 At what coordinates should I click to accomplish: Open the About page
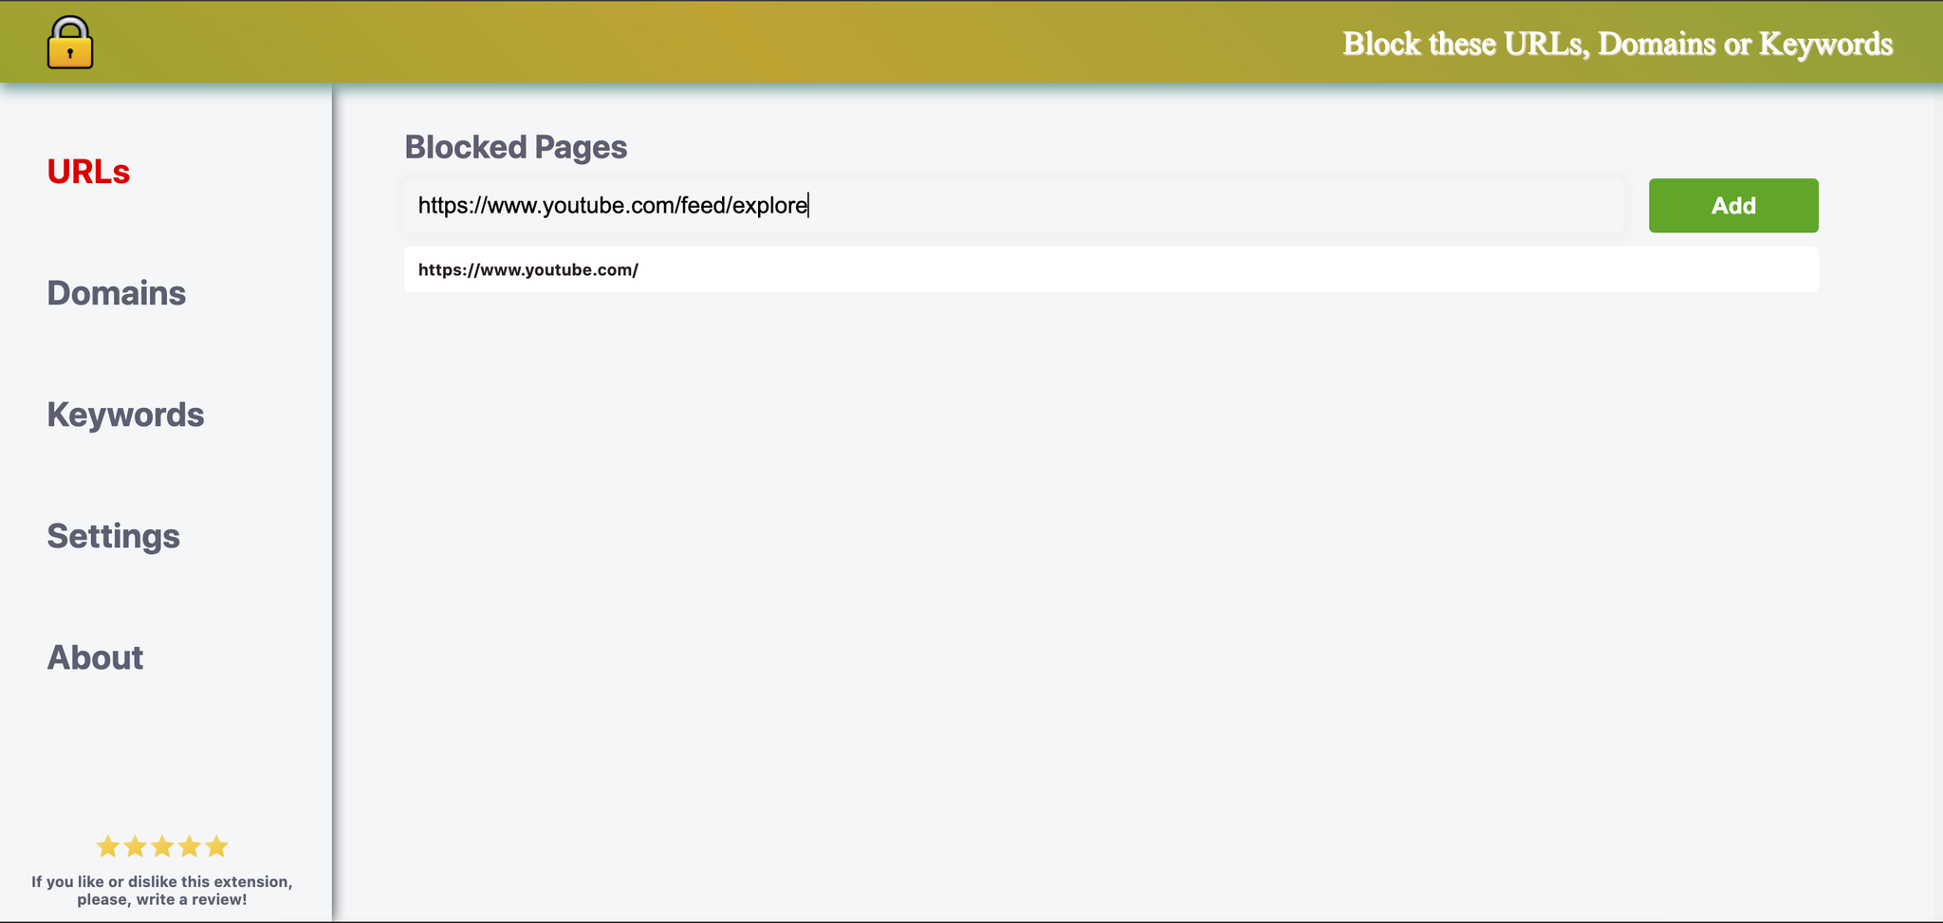tap(95, 657)
